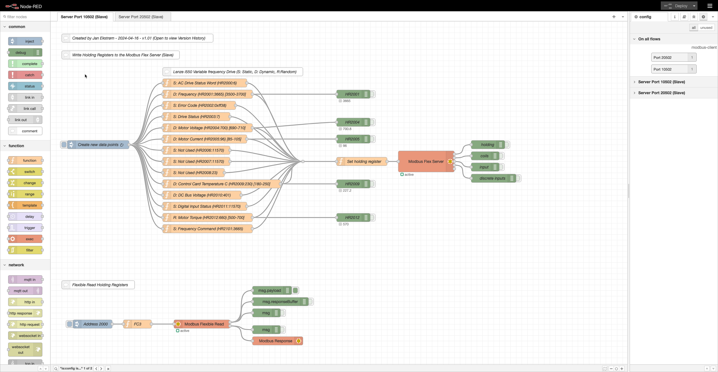
Task: Show all config nodes filter
Action: point(694,27)
